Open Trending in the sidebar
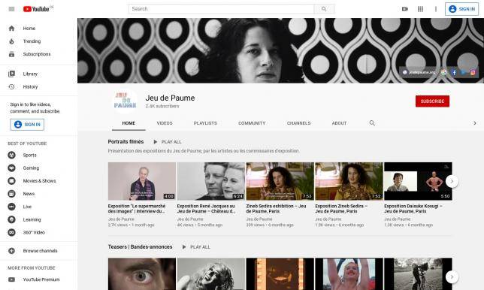The height and width of the screenshot is (290, 484). (38, 41)
